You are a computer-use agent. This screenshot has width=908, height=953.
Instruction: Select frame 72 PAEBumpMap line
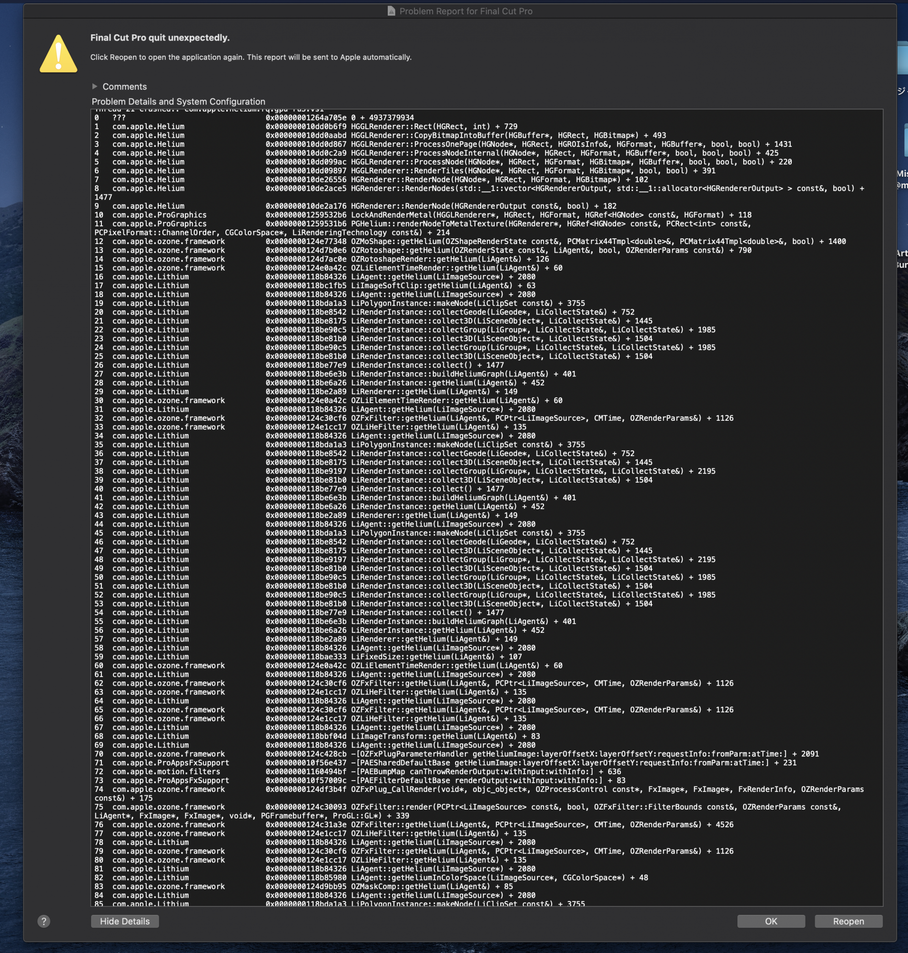tap(357, 771)
